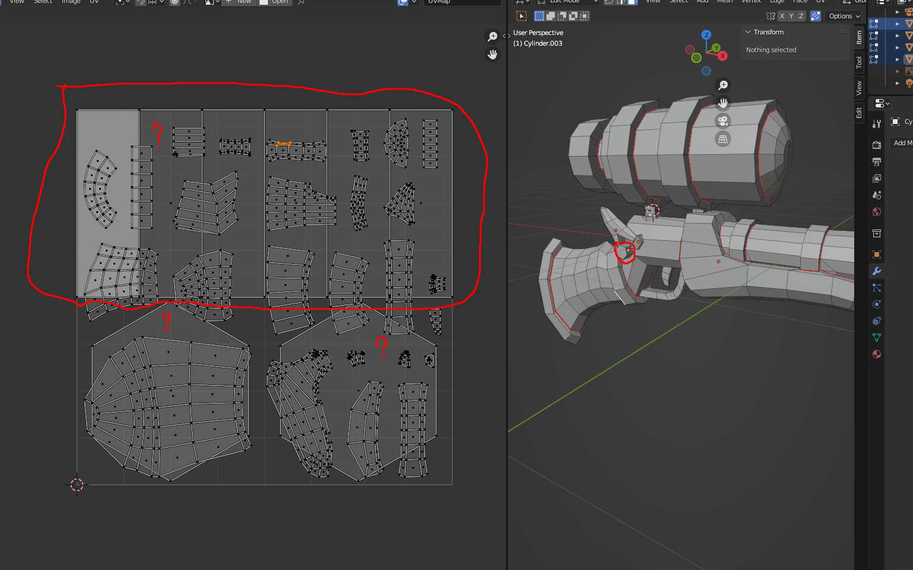Click the Add Modifier button

[902, 143]
